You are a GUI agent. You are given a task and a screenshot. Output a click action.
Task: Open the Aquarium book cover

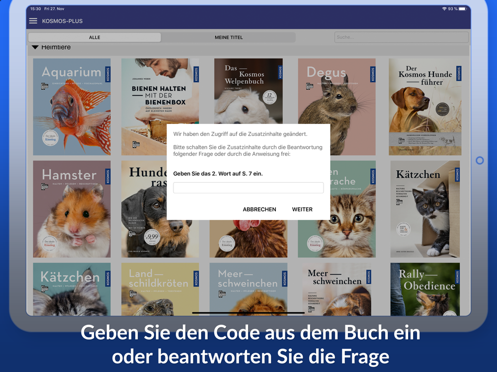[x=72, y=107]
